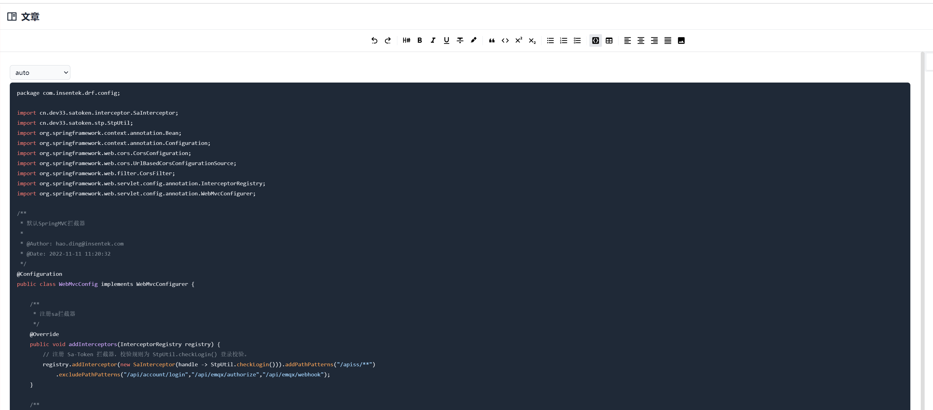
Task: Insert a table
Action: [x=609, y=41]
